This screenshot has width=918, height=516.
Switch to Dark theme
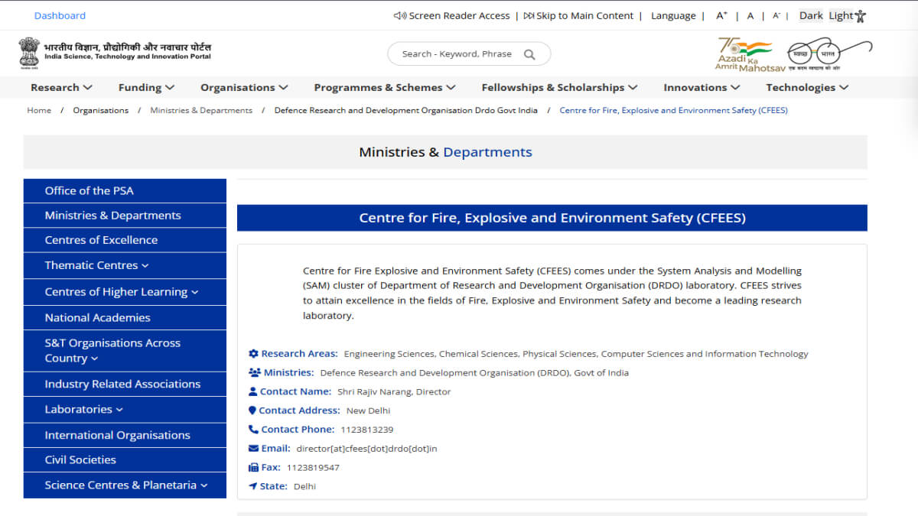(x=810, y=15)
